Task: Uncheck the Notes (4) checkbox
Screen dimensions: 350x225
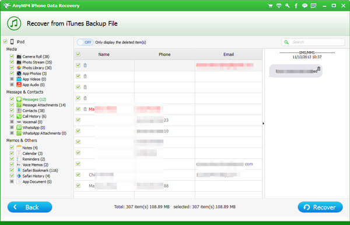Action: (x=12, y=148)
